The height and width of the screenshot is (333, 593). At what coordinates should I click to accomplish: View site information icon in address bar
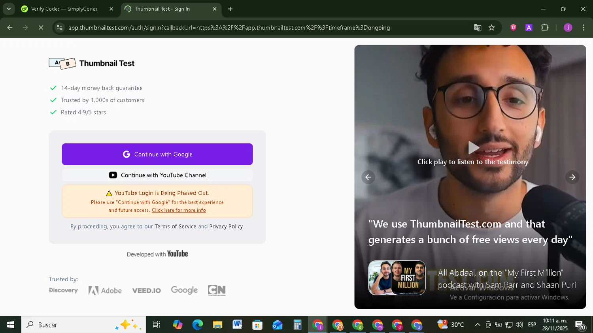[x=60, y=28]
